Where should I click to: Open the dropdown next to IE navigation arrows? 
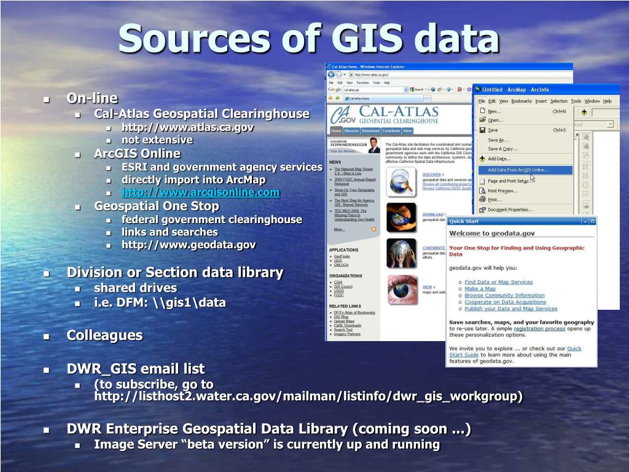[x=345, y=74]
